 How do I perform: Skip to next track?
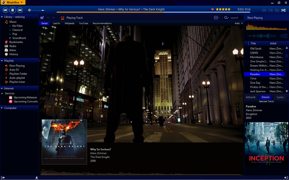20,10
